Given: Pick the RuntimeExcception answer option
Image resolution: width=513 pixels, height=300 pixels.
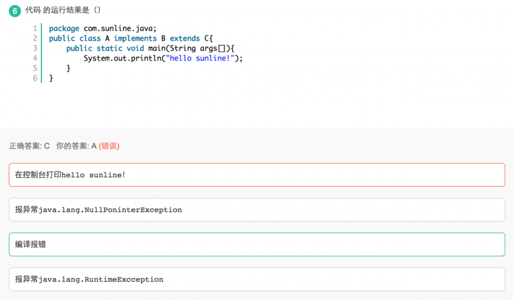Looking at the screenshot, I should tap(256, 279).
